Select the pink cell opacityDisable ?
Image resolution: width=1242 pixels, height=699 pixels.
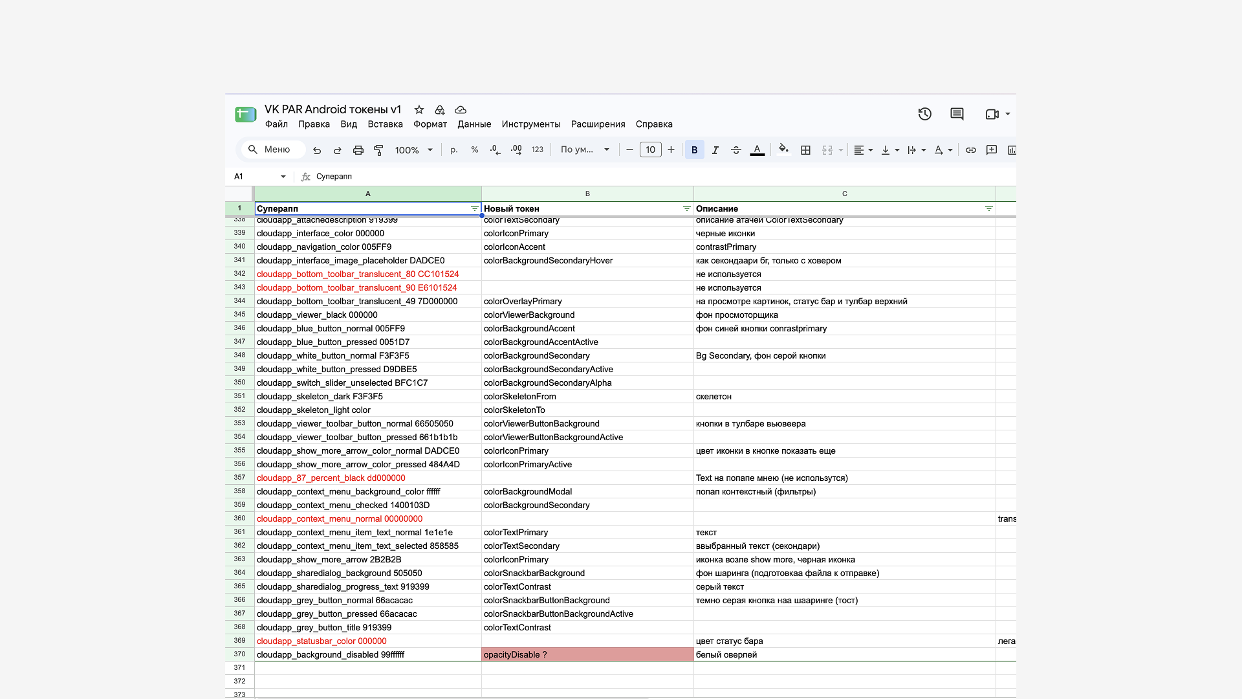[x=587, y=655]
